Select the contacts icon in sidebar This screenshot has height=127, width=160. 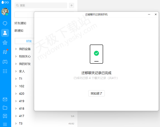tap(5, 33)
